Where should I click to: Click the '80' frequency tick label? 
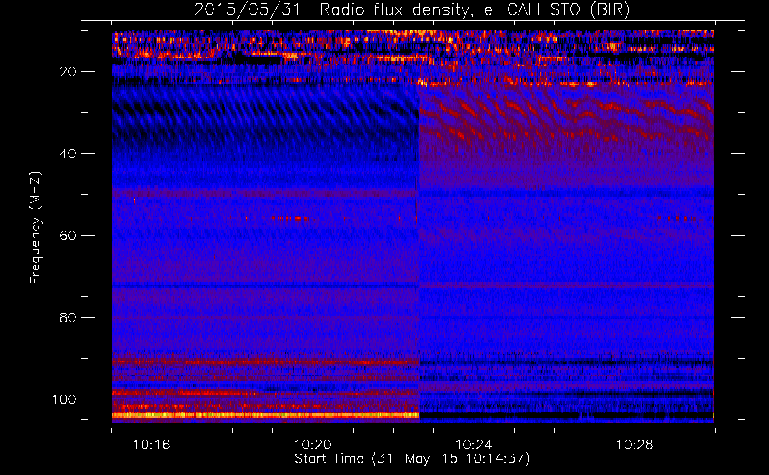coord(68,318)
